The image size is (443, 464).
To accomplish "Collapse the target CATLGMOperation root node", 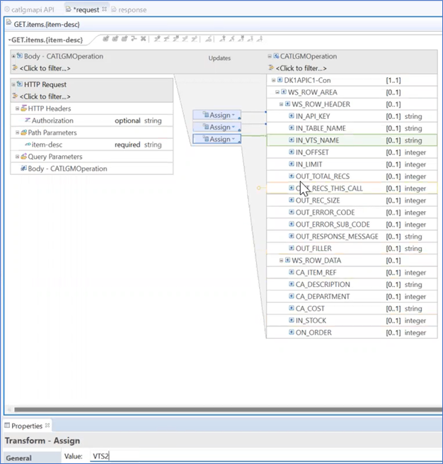I will coord(270,56).
